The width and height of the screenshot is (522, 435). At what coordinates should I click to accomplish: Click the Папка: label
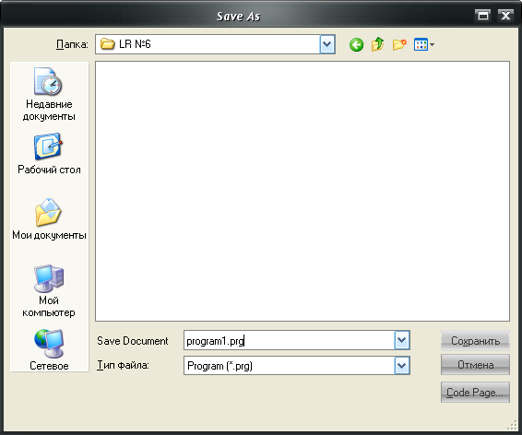click(x=72, y=44)
